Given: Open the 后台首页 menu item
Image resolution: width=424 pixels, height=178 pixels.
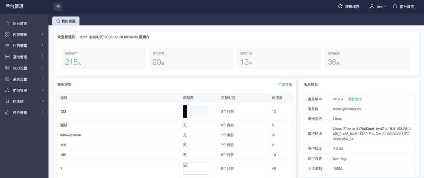Looking at the screenshot, I should [x=24, y=23].
